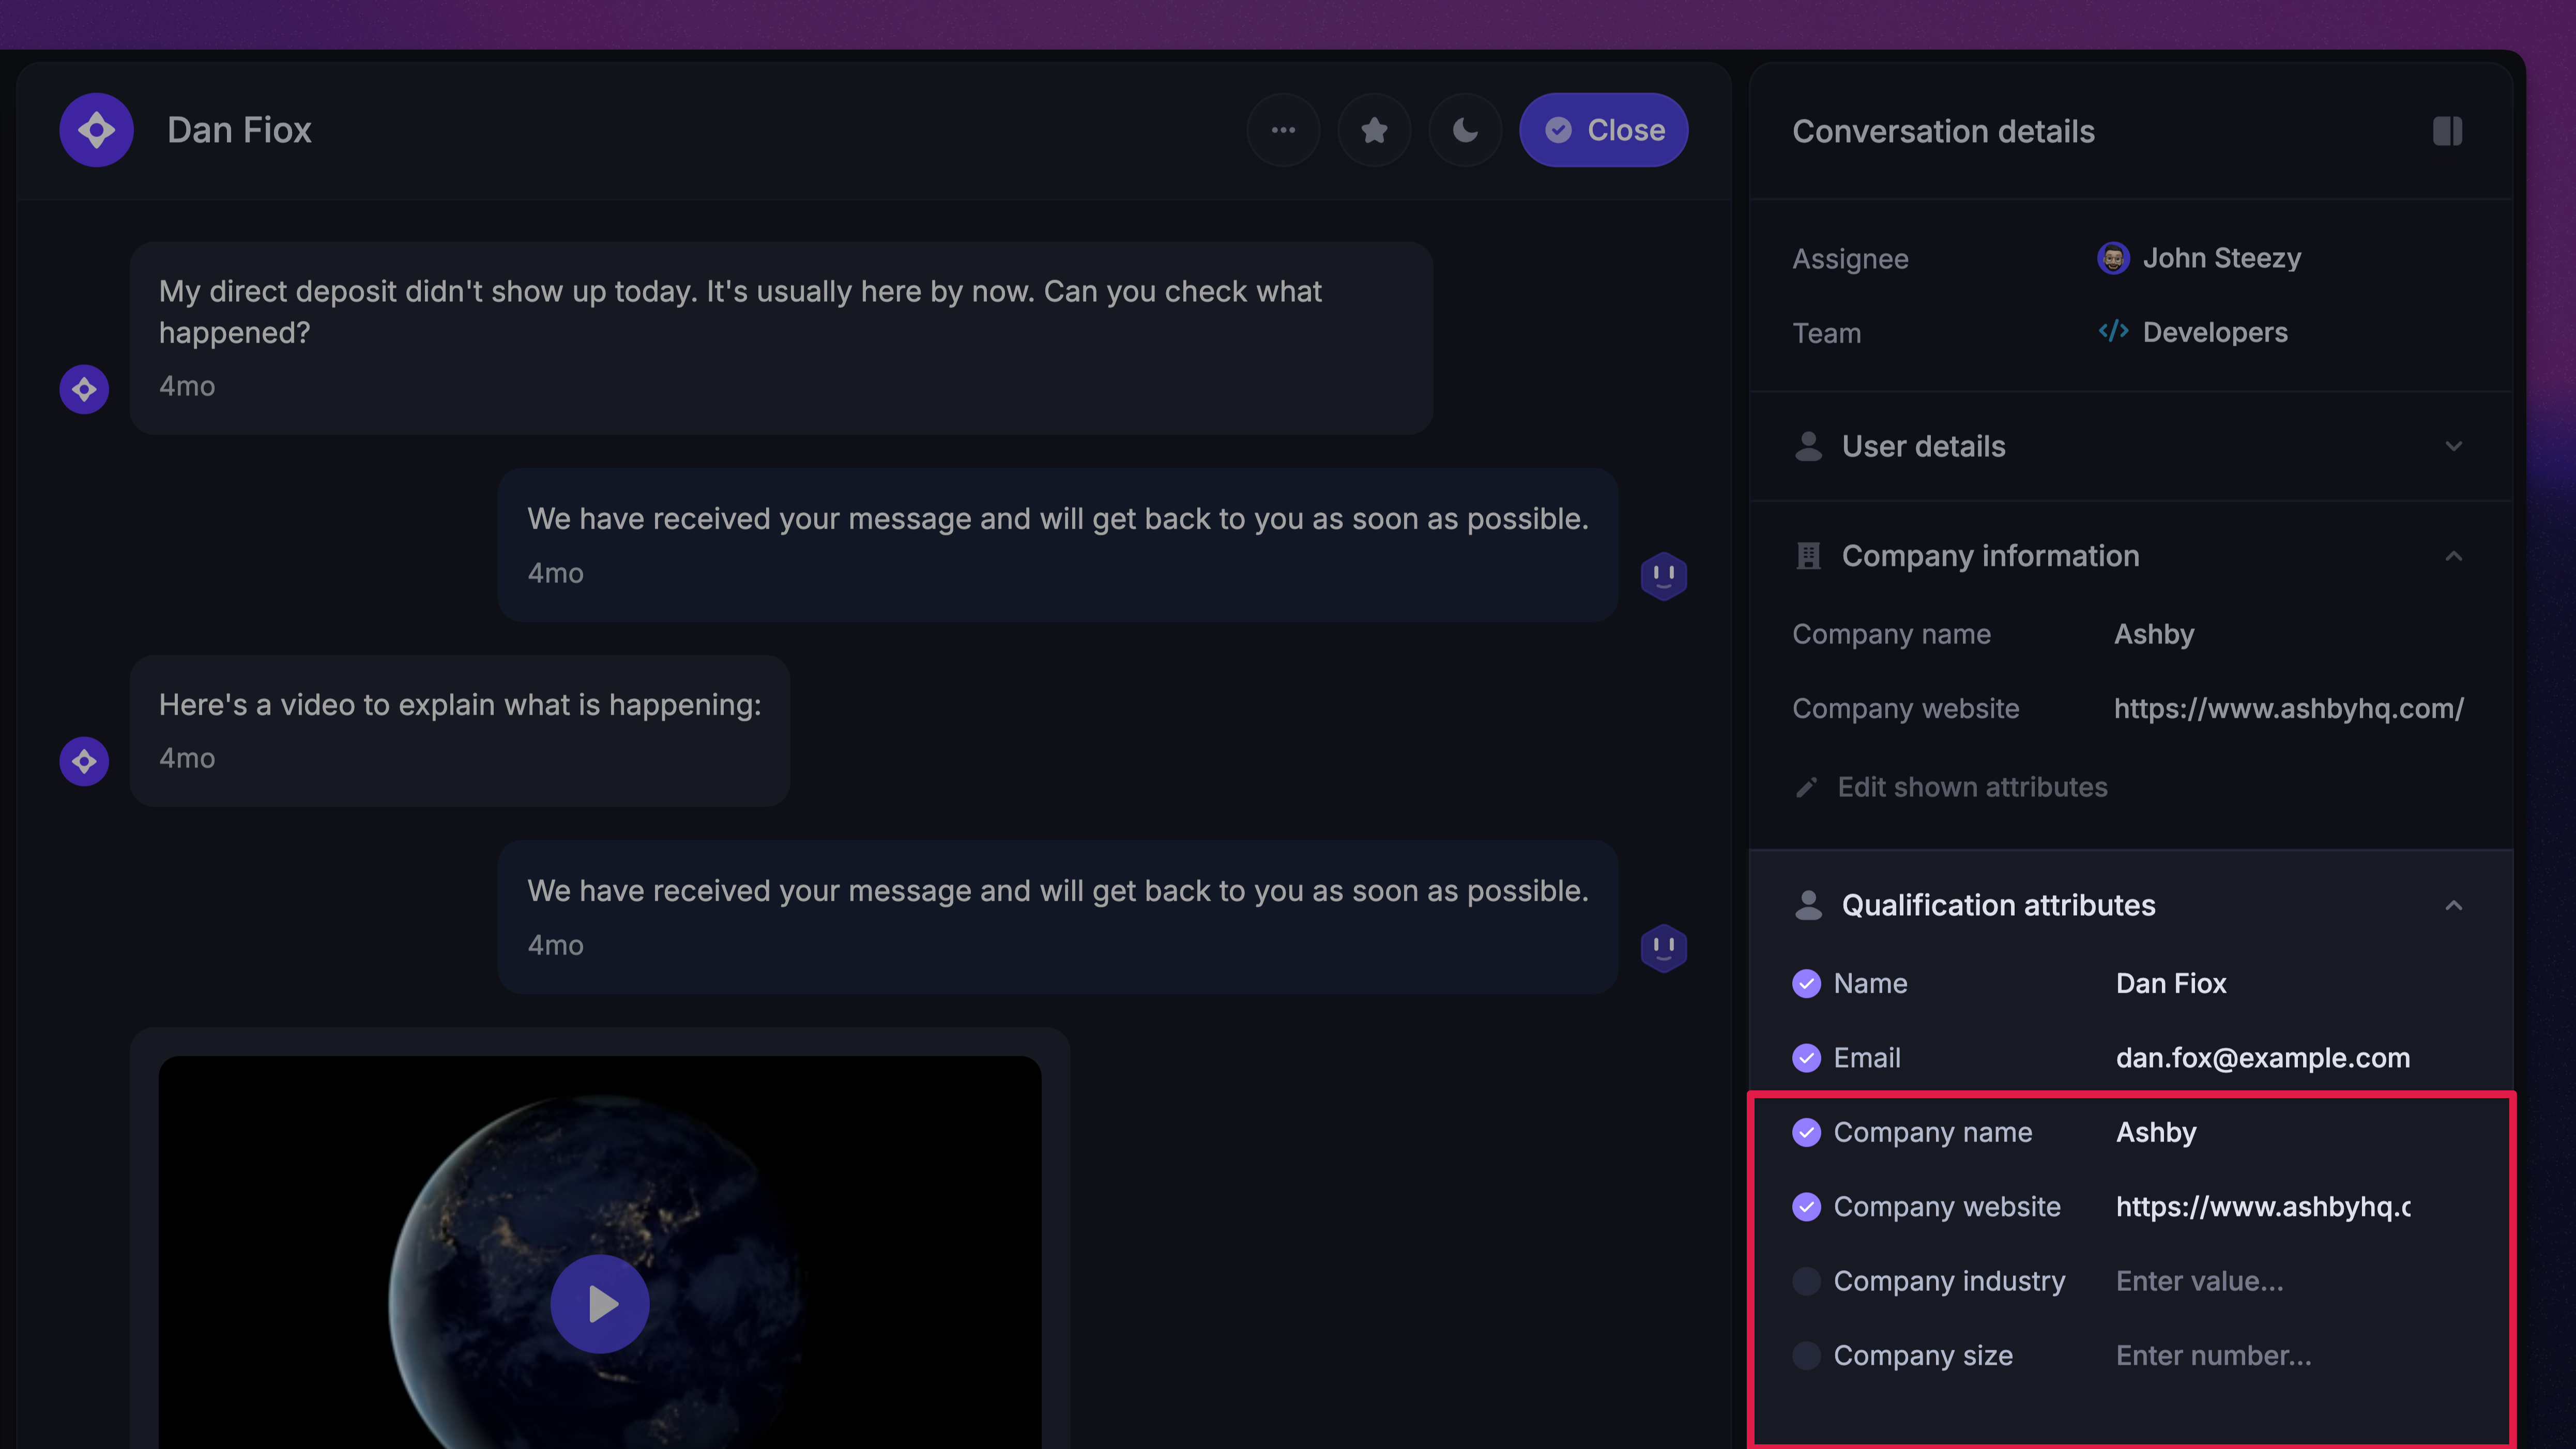Click the pencil icon beside Edit shown attributes
The image size is (2576, 1449).
click(1806, 788)
